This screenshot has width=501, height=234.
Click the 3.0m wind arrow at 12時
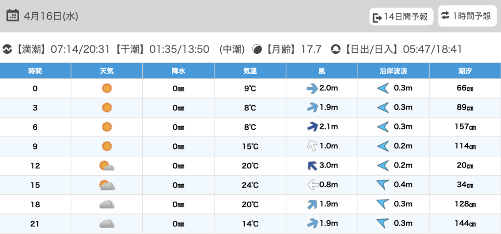coord(311,166)
